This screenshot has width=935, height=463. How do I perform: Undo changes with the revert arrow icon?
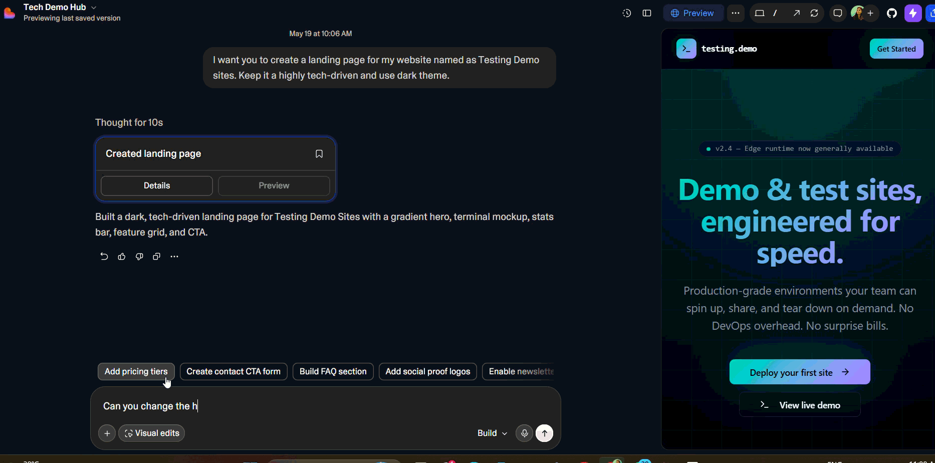coord(104,257)
